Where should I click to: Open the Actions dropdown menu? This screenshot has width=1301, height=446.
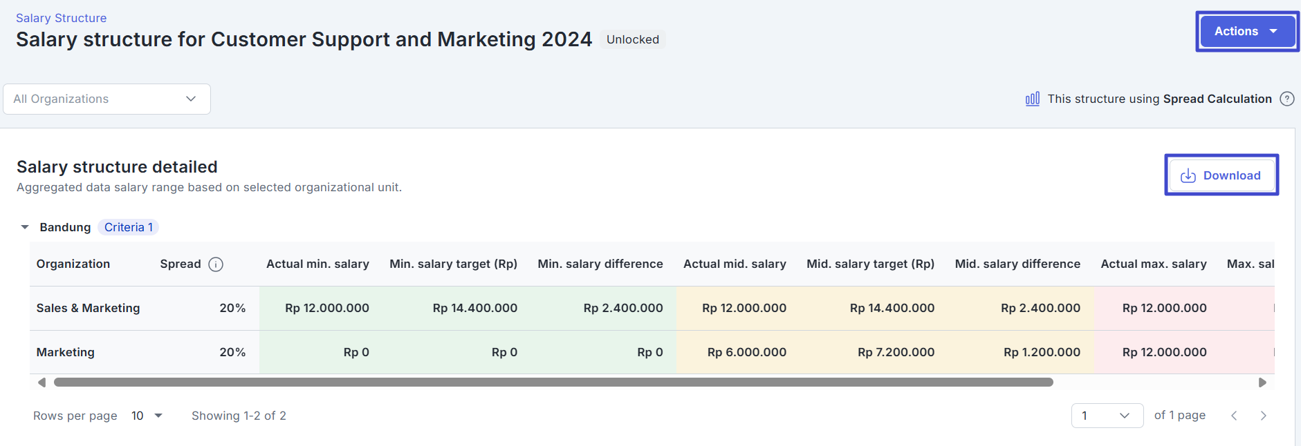tap(1246, 31)
